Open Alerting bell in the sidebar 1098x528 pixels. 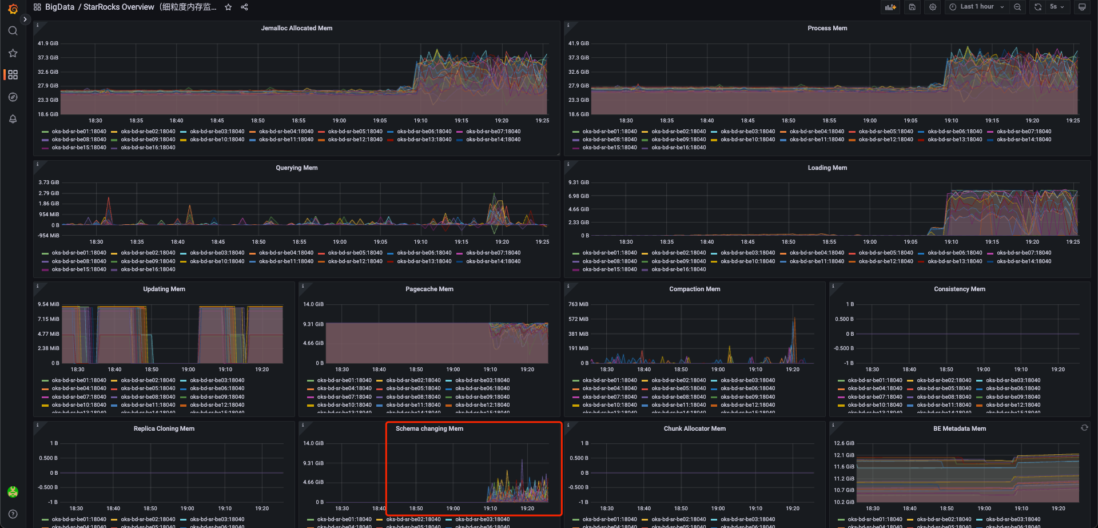13,119
